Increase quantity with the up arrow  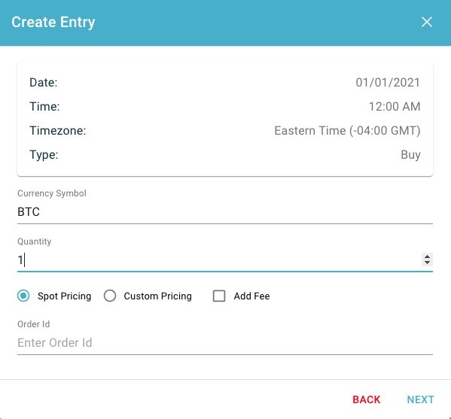tap(427, 257)
